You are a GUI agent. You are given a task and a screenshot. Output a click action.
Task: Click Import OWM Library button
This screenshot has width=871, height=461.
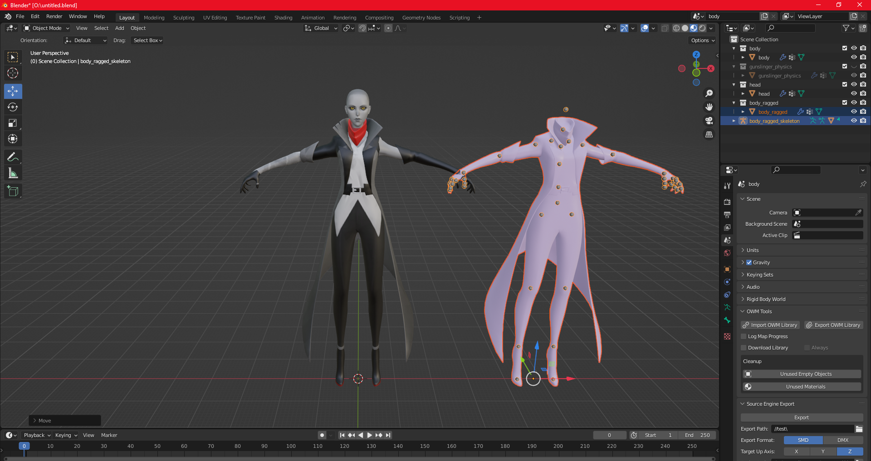(770, 325)
